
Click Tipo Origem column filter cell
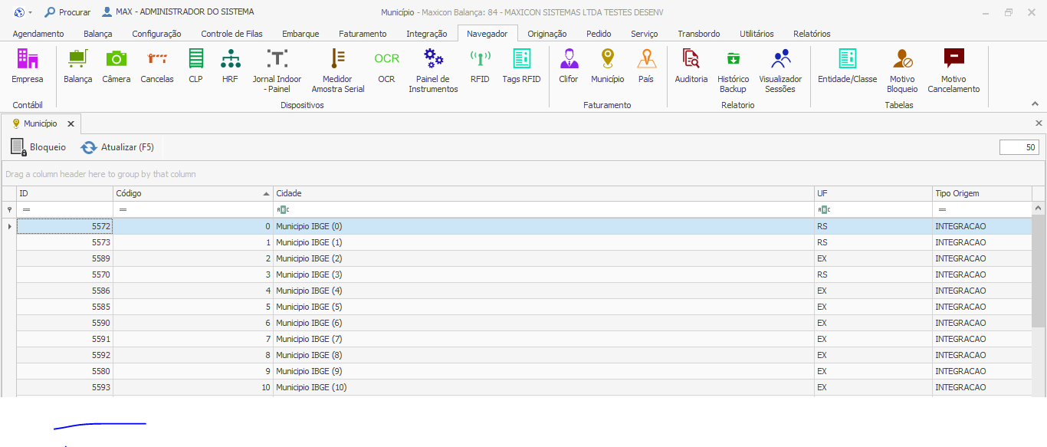(982, 209)
